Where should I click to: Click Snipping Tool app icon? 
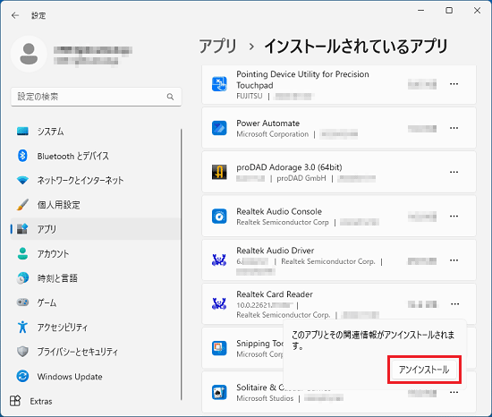(219, 348)
